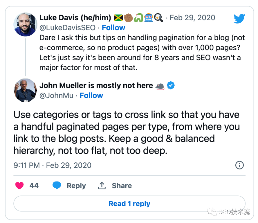Click Luke Davis (he/him) display name
The image size is (258, 223).
point(75,18)
